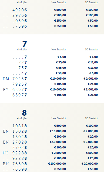Click the EN 15028 lot number
This screenshot has height=172, width=104.
tap(15, 131)
